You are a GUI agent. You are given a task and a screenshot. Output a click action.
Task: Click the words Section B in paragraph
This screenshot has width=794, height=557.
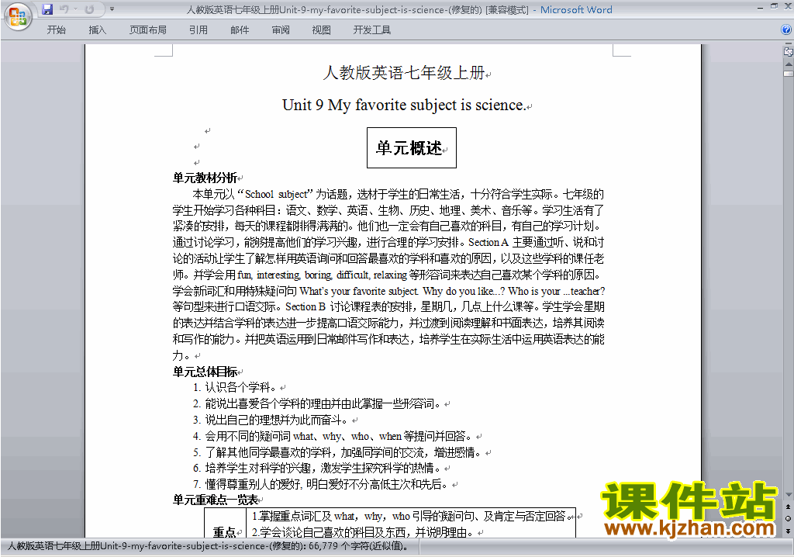(x=306, y=306)
